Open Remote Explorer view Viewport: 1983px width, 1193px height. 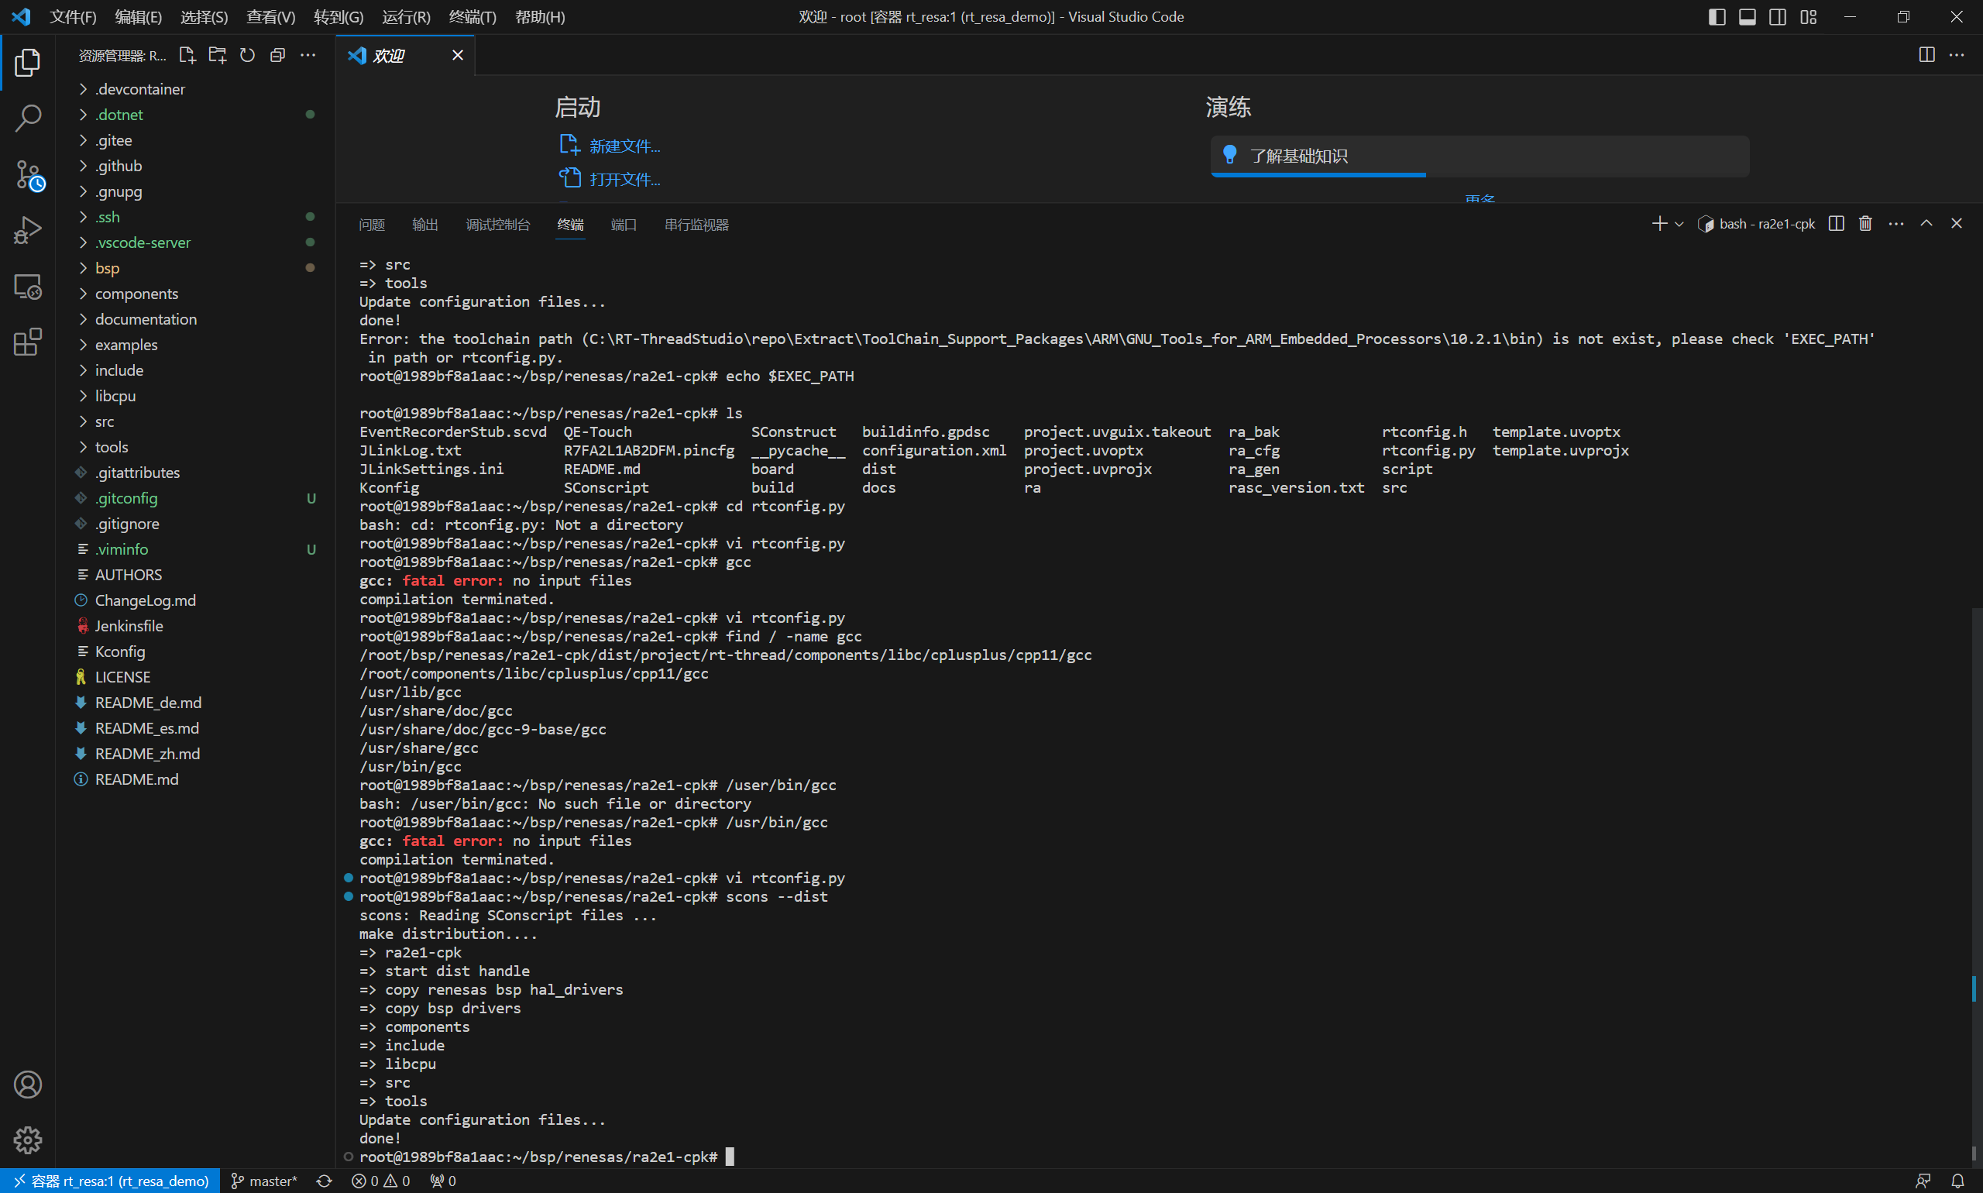point(27,286)
